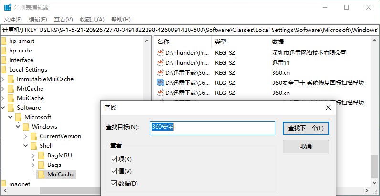Click the highlighted string icon of 360安全卫士 row

[x=160, y=83]
